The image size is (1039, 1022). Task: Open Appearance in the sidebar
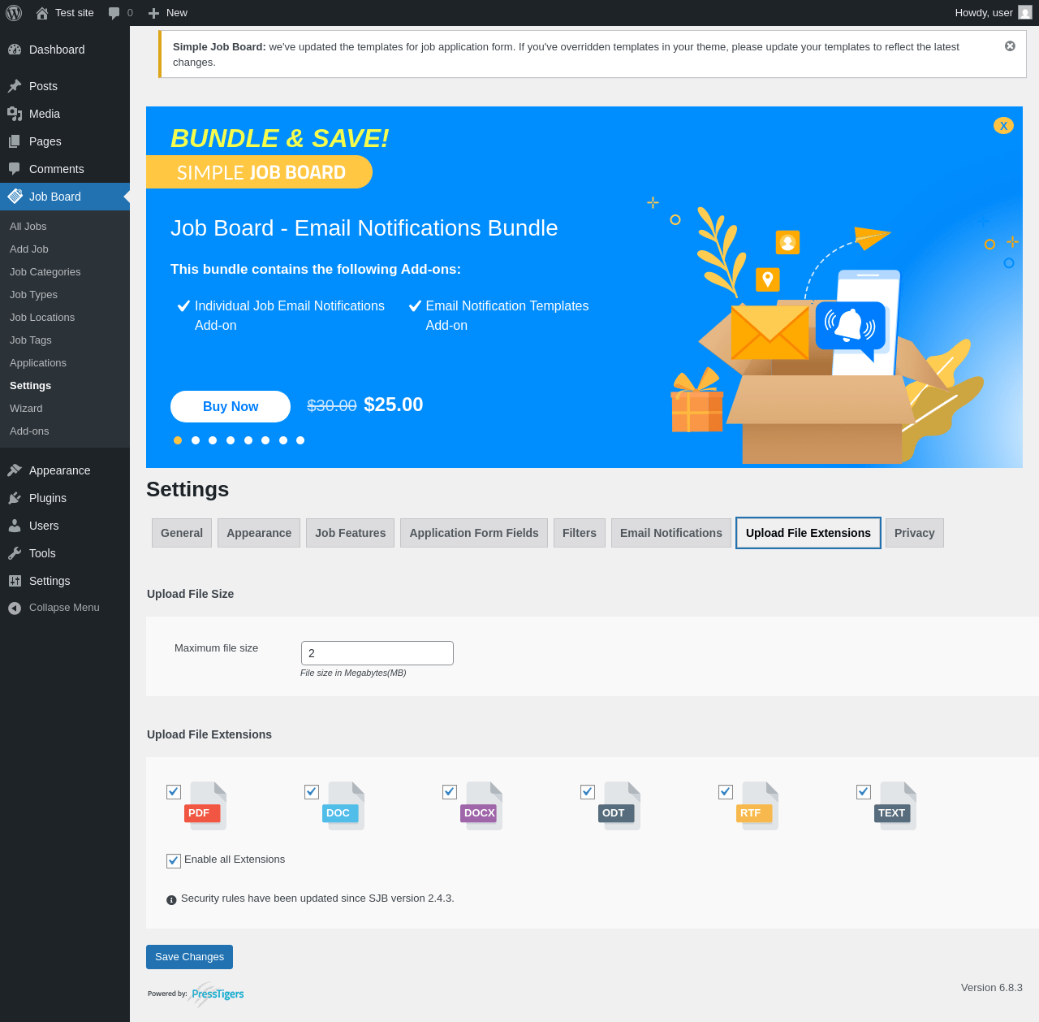[65, 470]
